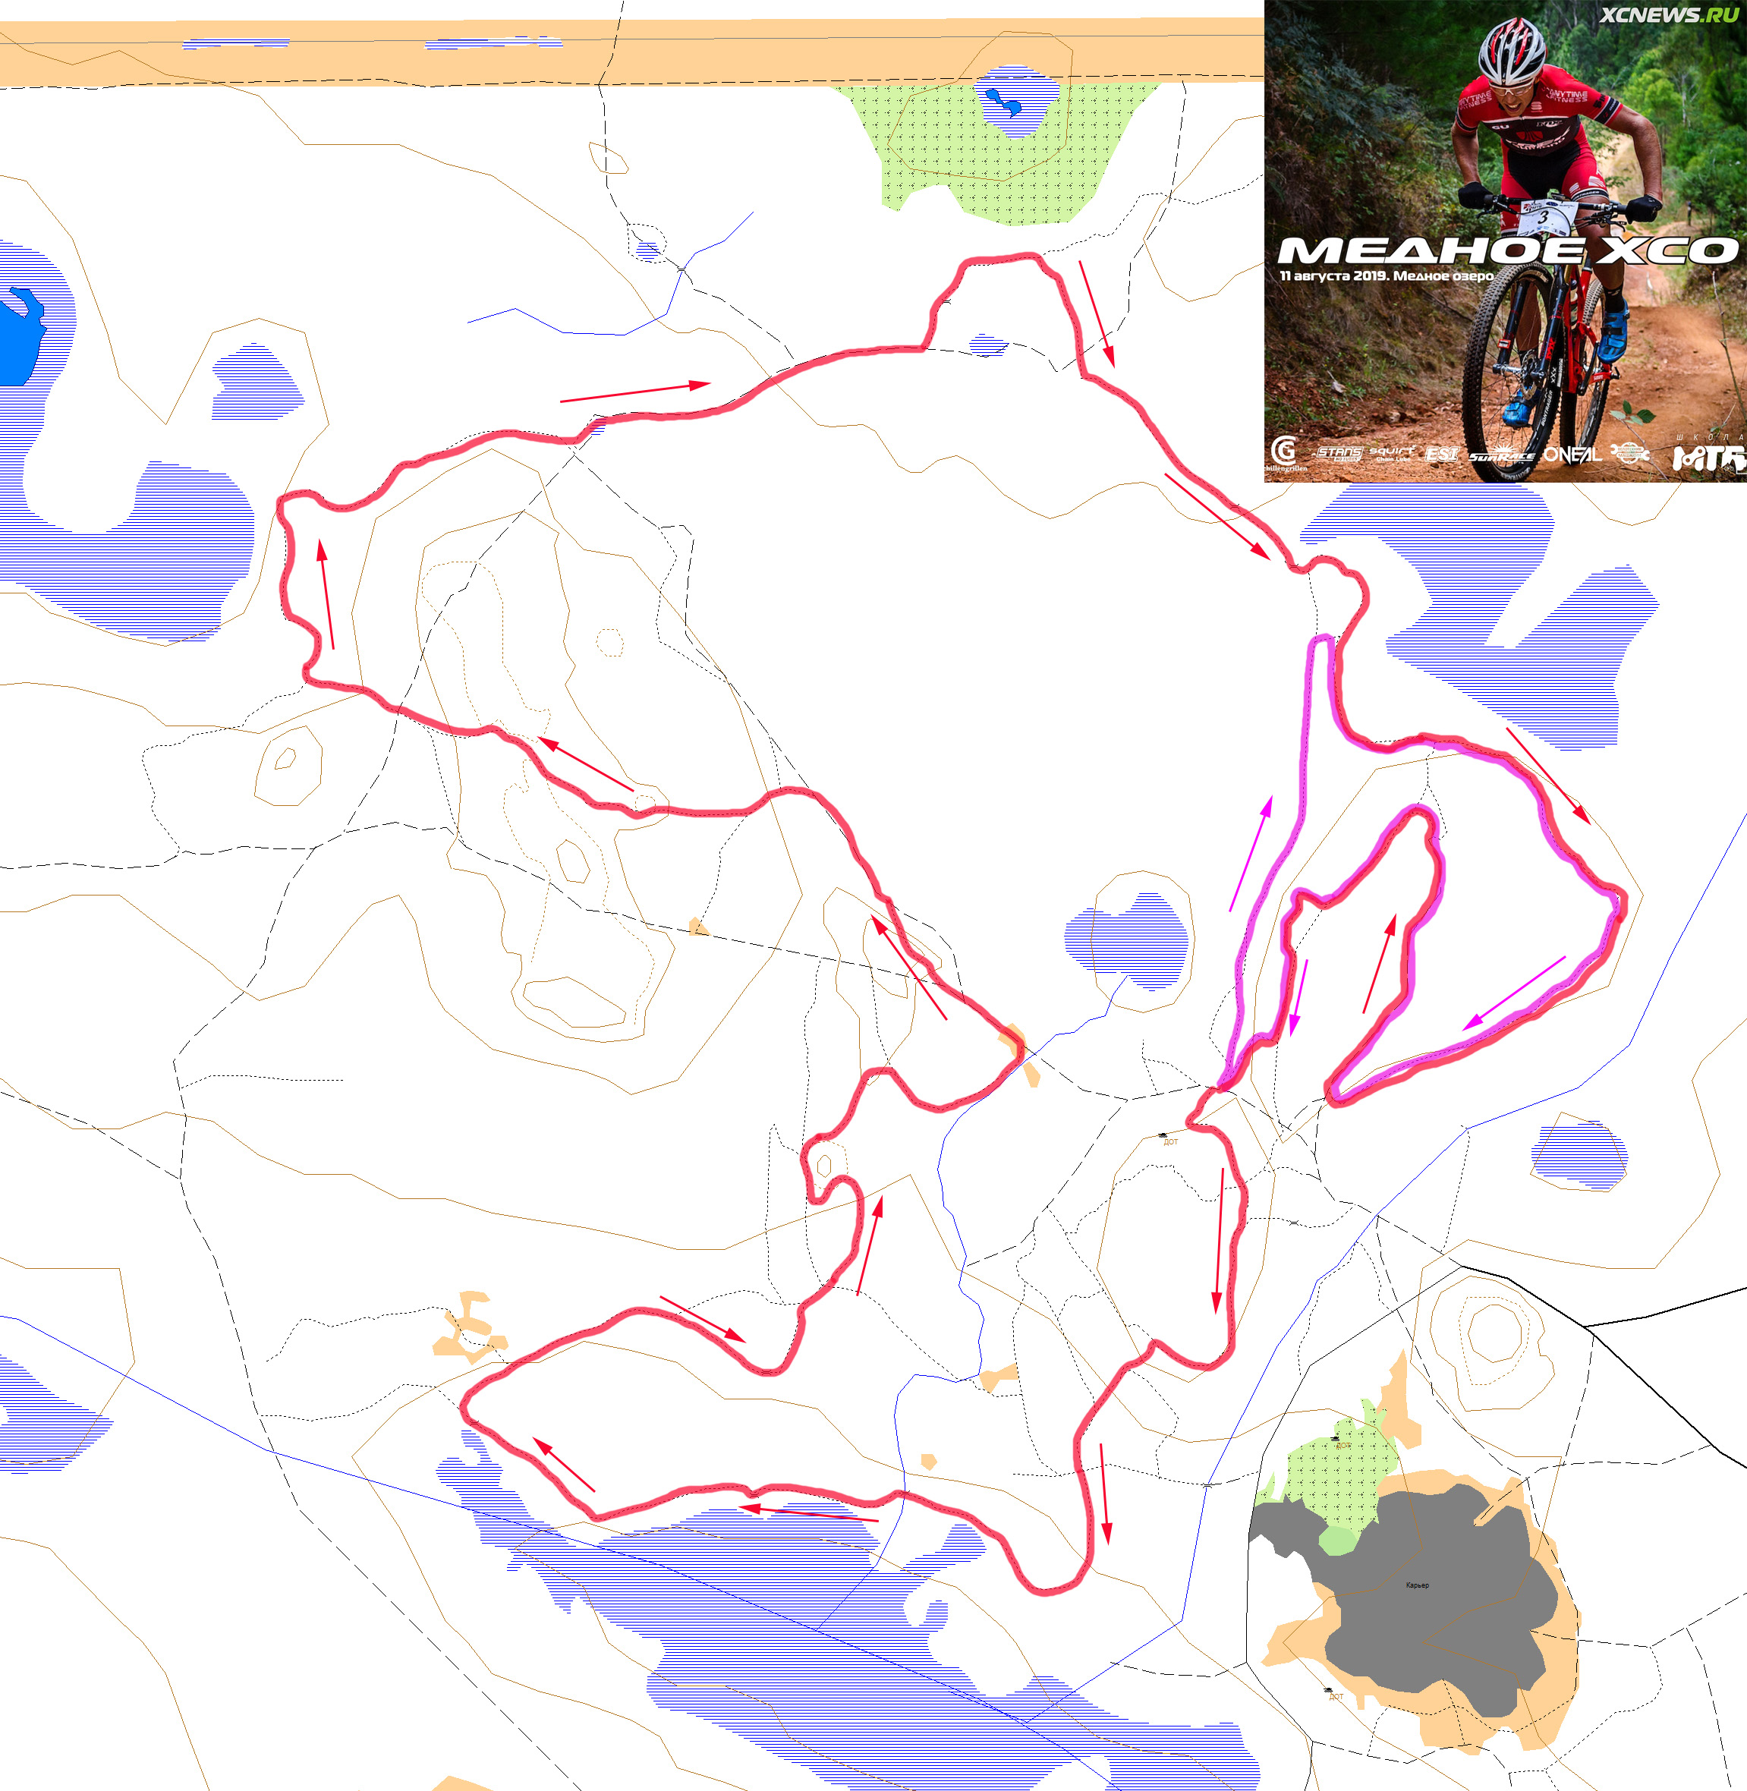Image resolution: width=1747 pixels, height=1791 pixels.
Task: Click the chillengrillen sponsor logo
Action: 1286,454
